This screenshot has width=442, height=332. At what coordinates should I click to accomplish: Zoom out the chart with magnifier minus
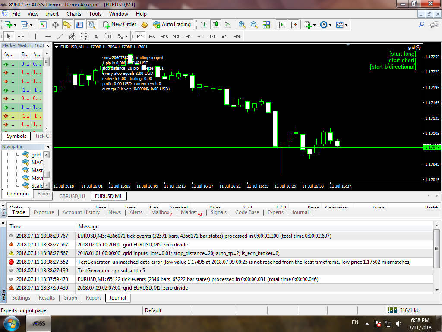[254, 25]
